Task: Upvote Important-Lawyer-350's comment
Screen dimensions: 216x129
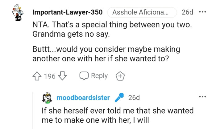Action: click(37, 76)
